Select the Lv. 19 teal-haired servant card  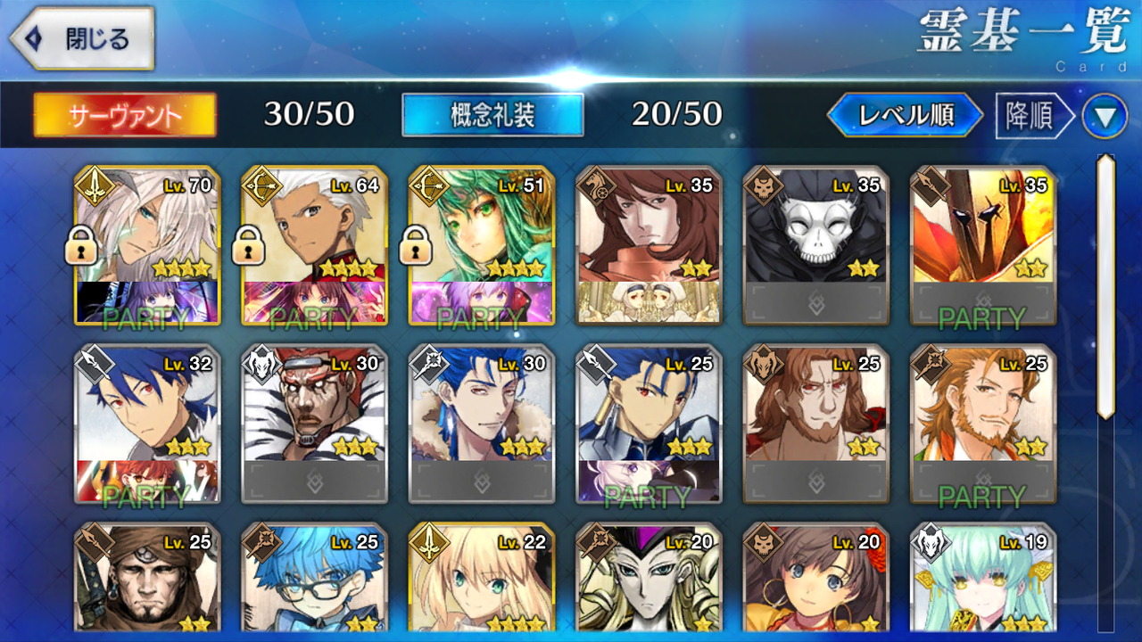pos(982,578)
